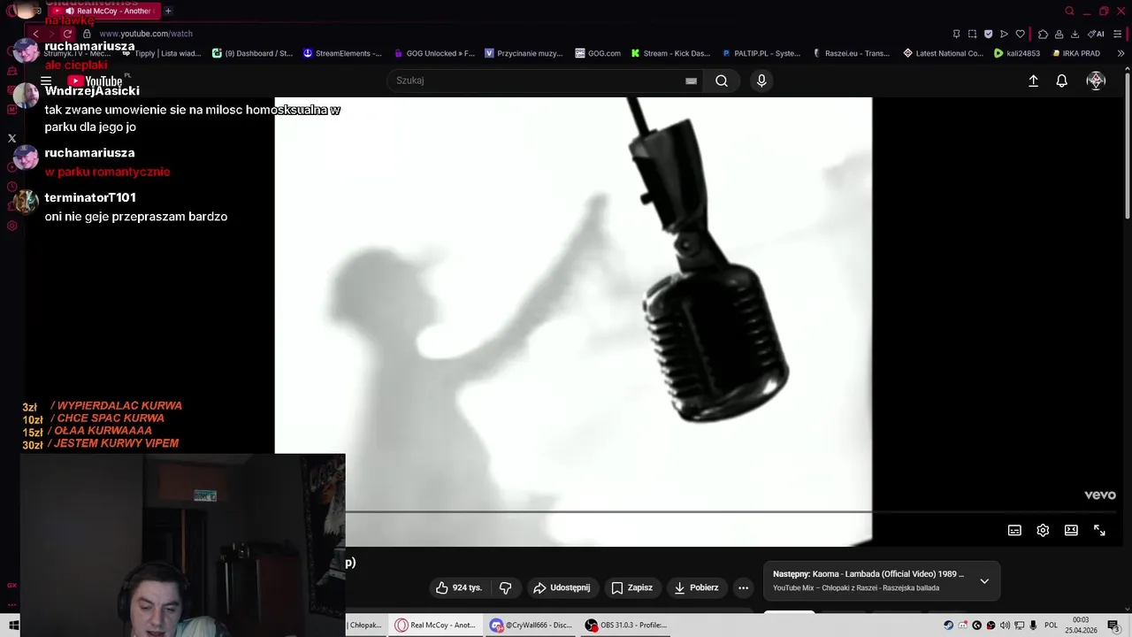Toggle Opera's ad-blocker shield icon
1132x637 pixels.
click(988, 34)
